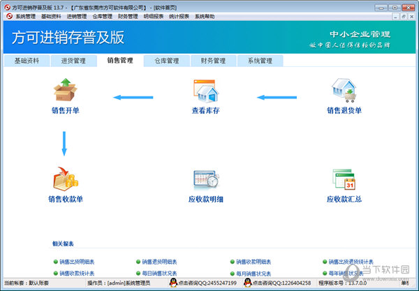Click 点击咨询QQ:2455247199 status text
This screenshot has width=419, height=291.
(x=207, y=283)
